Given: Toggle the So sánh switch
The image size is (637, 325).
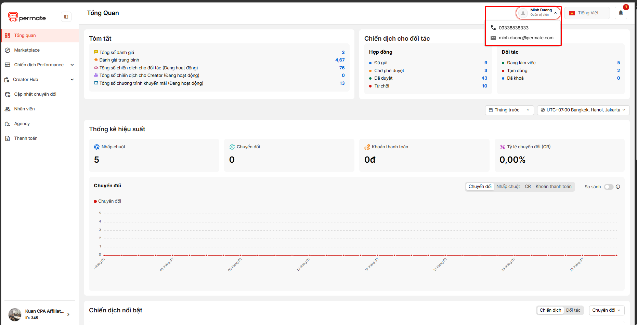Looking at the screenshot, I should (x=609, y=187).
